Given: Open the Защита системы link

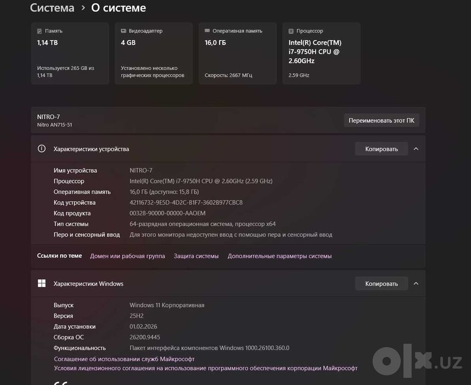Looking at the screenshot, I should (196, 256).
